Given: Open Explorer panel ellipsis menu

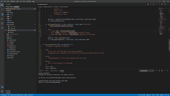Looking at the screenshot, I should [x=34, y=4].
